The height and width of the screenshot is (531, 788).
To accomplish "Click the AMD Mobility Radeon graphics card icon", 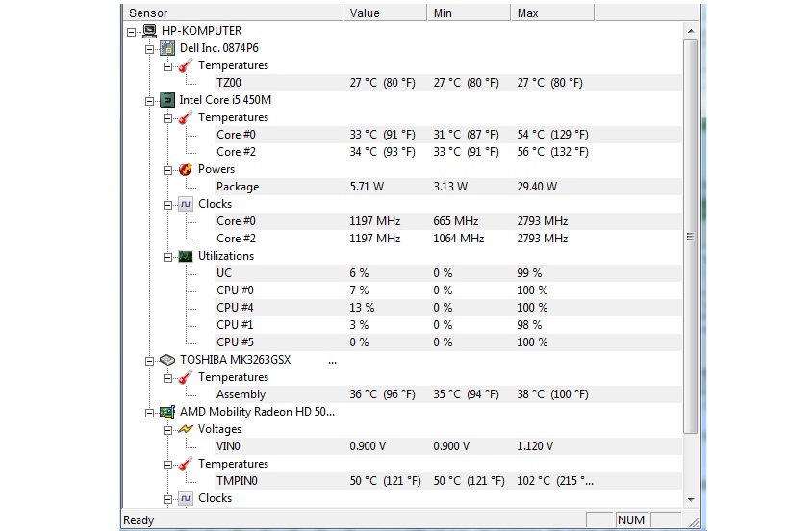I will pyautogui.click(x=167, y=412).
